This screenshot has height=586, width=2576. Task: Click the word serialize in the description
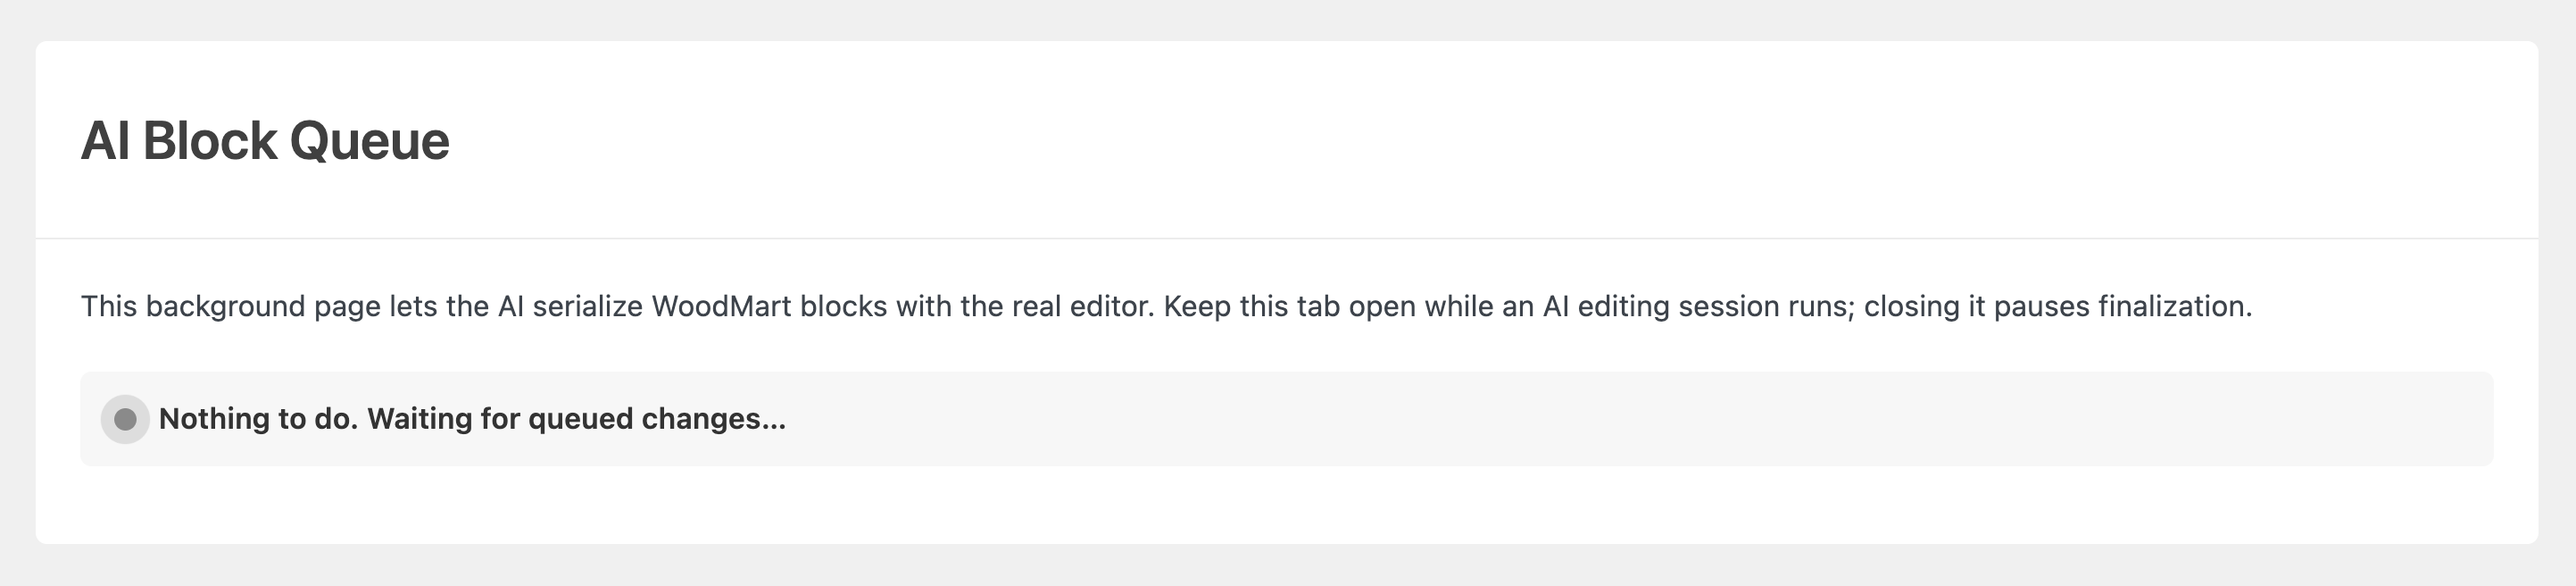pyautogui.click(x=588, y=306)
